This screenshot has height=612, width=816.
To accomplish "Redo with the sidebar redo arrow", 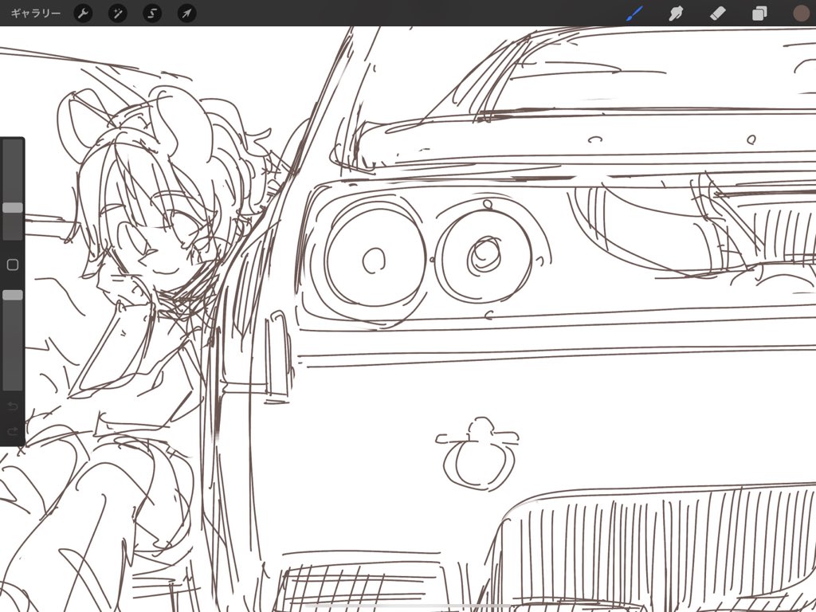I will (13, 431).
